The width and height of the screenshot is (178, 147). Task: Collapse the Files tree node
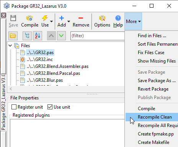tap(10, 46)
